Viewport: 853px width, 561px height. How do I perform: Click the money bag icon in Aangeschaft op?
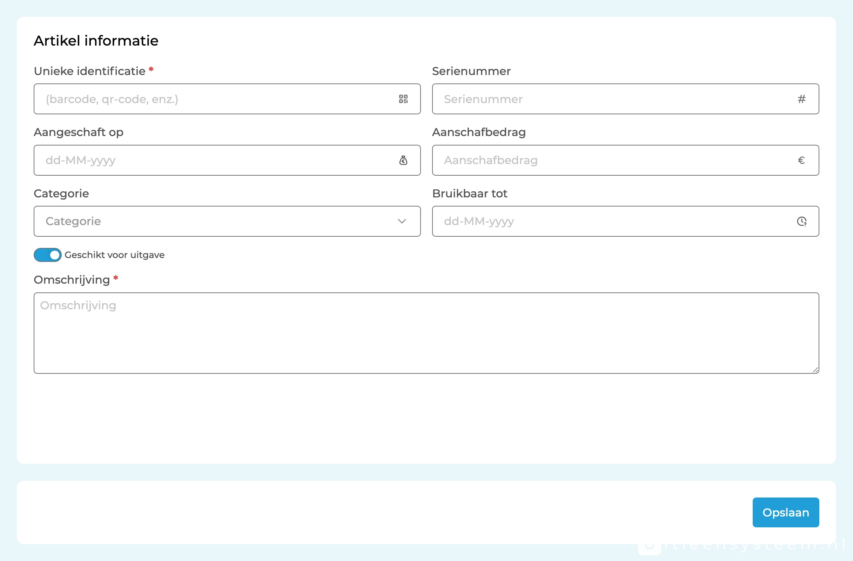click(x=403, y=160)
